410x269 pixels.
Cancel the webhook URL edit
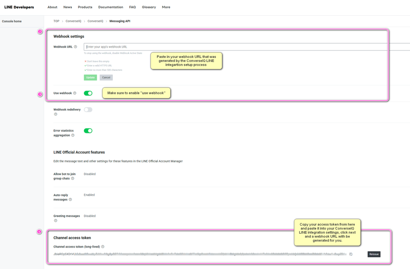(x=106, y=78)
